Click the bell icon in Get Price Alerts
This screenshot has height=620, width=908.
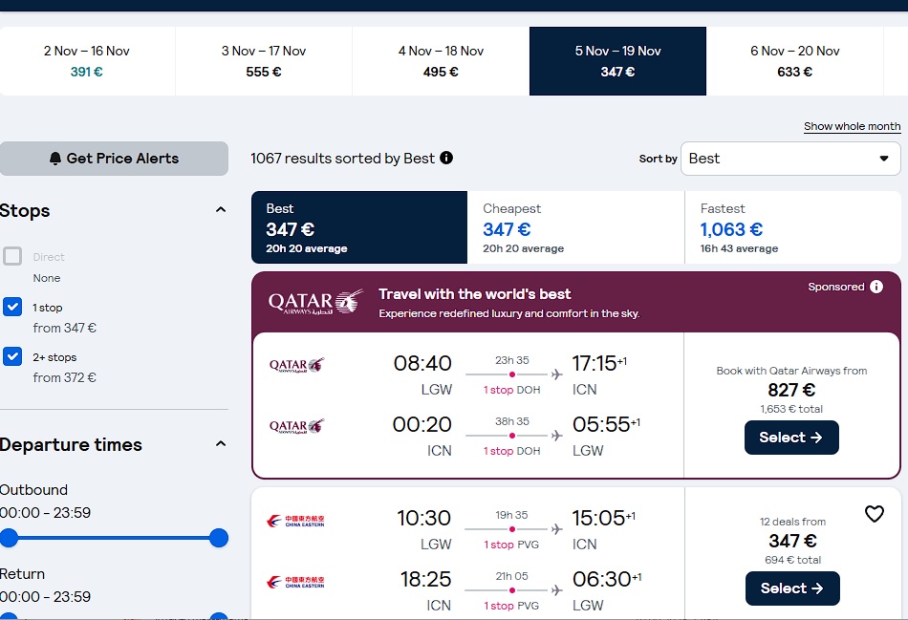55,158
